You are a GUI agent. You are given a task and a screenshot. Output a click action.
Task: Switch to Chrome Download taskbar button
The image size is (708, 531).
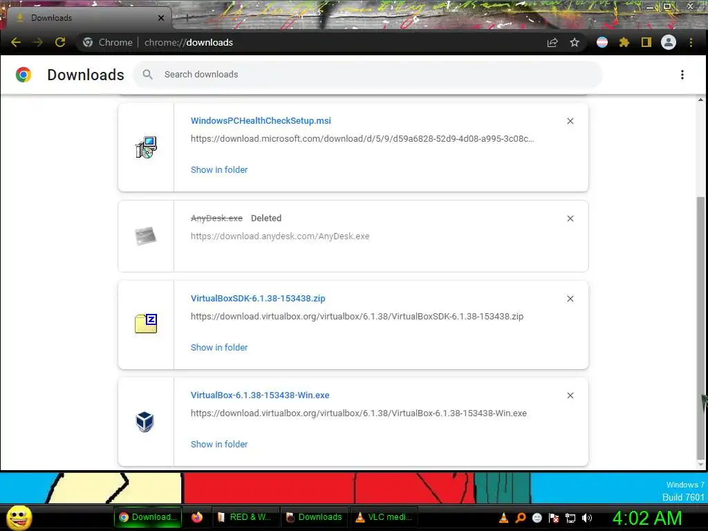(148, 517)
